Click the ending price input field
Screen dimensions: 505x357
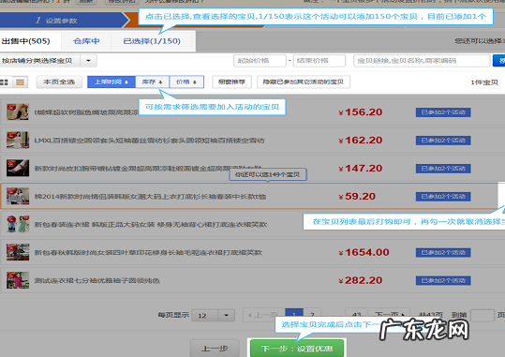coord(319,61)
